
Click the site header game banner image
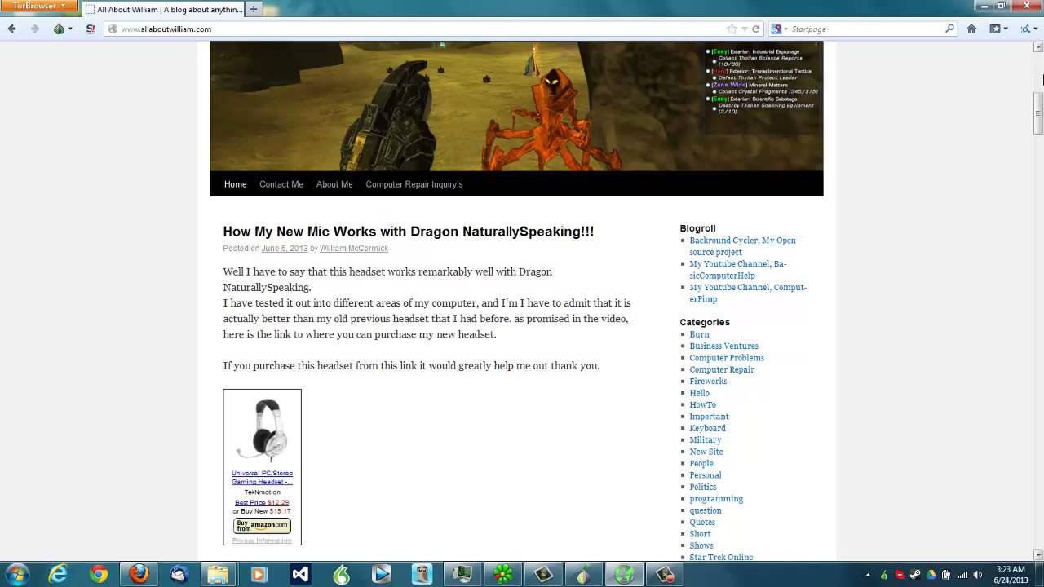click(x=516, y=106)
